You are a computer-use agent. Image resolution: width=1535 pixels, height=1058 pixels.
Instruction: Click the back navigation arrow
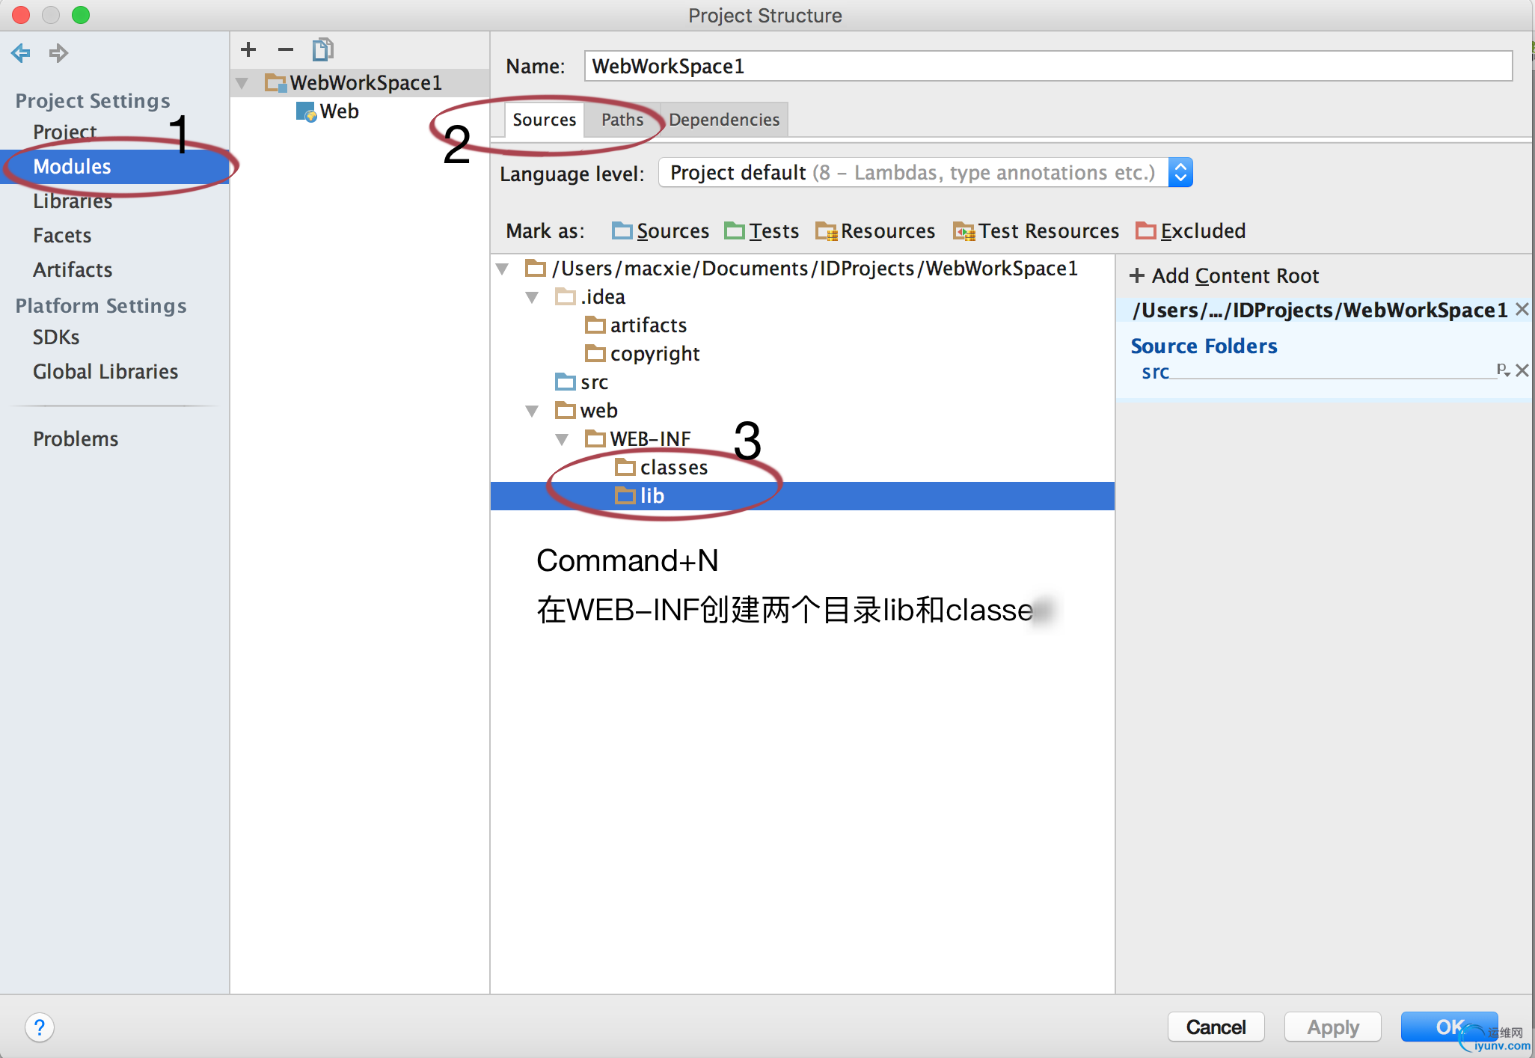21,53
